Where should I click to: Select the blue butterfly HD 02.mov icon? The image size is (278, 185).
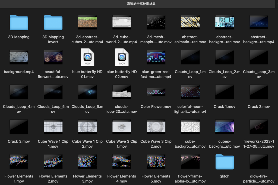(x=122, y=57)
